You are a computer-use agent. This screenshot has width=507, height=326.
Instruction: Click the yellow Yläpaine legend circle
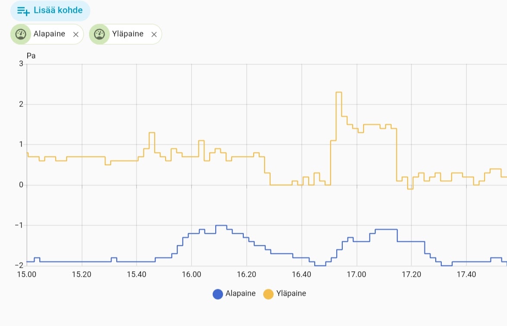tap(268, 294)
